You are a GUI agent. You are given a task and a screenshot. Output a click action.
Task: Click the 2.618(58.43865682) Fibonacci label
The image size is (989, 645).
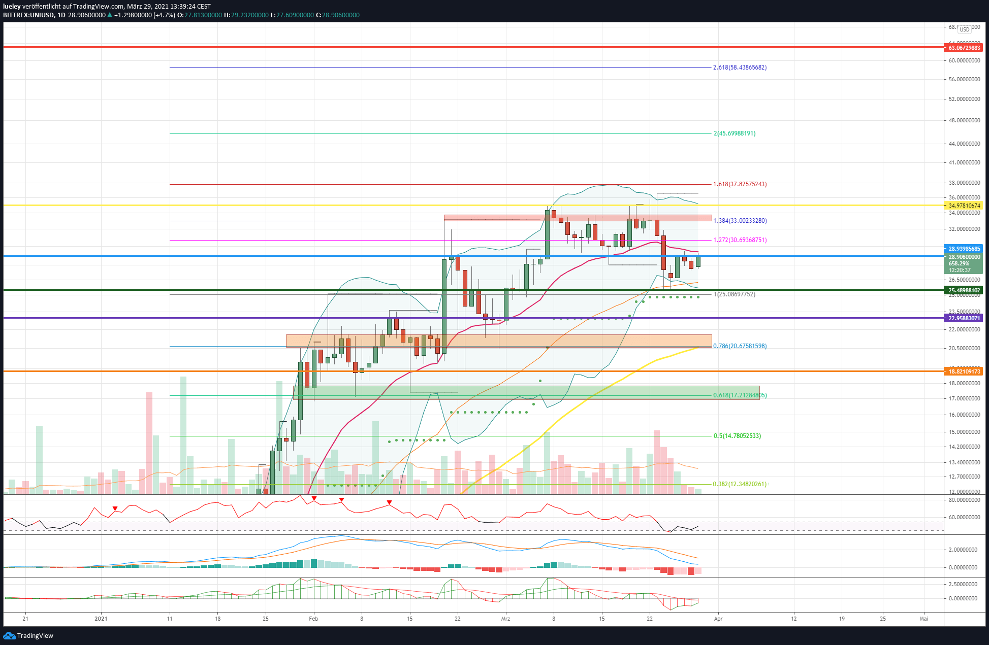[x=740, y=67]
